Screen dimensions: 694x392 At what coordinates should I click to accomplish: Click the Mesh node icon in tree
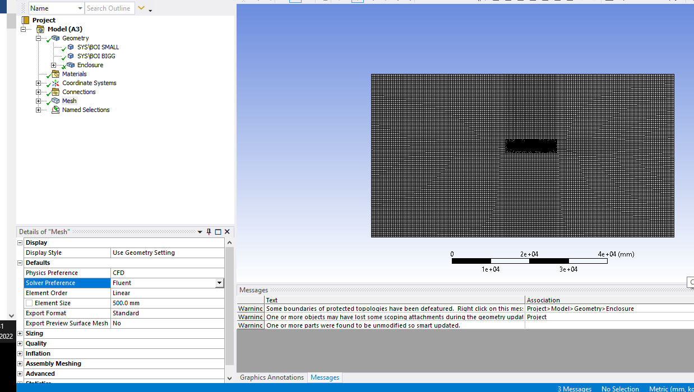(55, 101)
